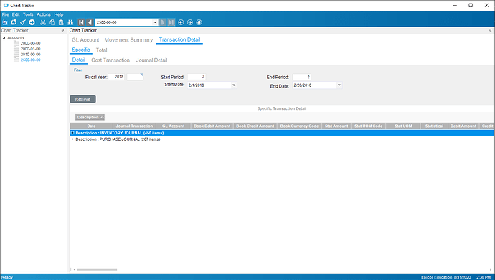Click the Clear (broom) toolbar icon
The height and width of the screenshot is (280, 495).
23,22
